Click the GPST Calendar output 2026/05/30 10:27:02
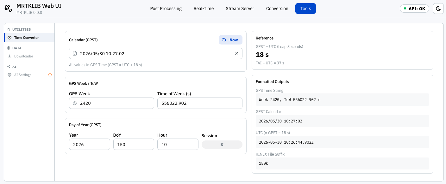 pyautogui.click(x=342, y=121)
